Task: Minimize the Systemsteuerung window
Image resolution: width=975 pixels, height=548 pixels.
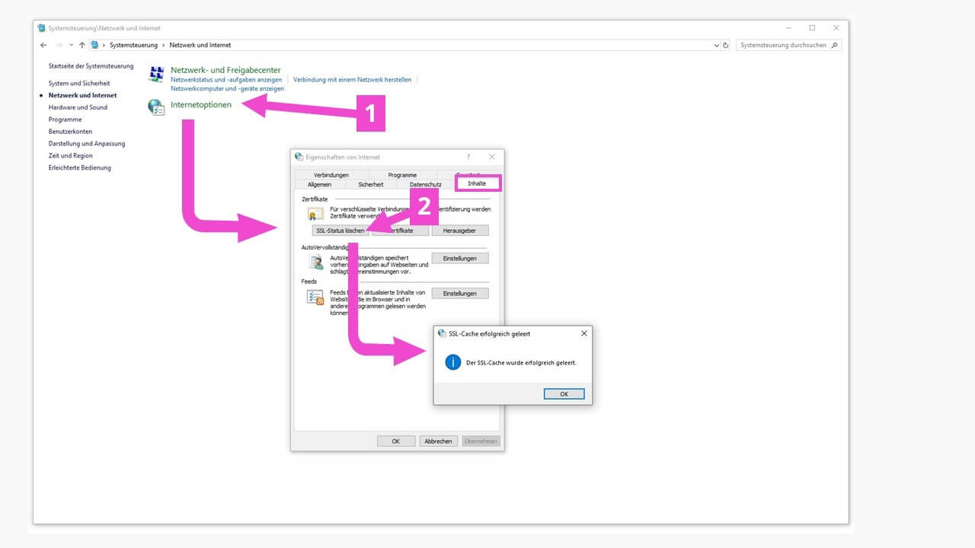Action: pos(788,28)
